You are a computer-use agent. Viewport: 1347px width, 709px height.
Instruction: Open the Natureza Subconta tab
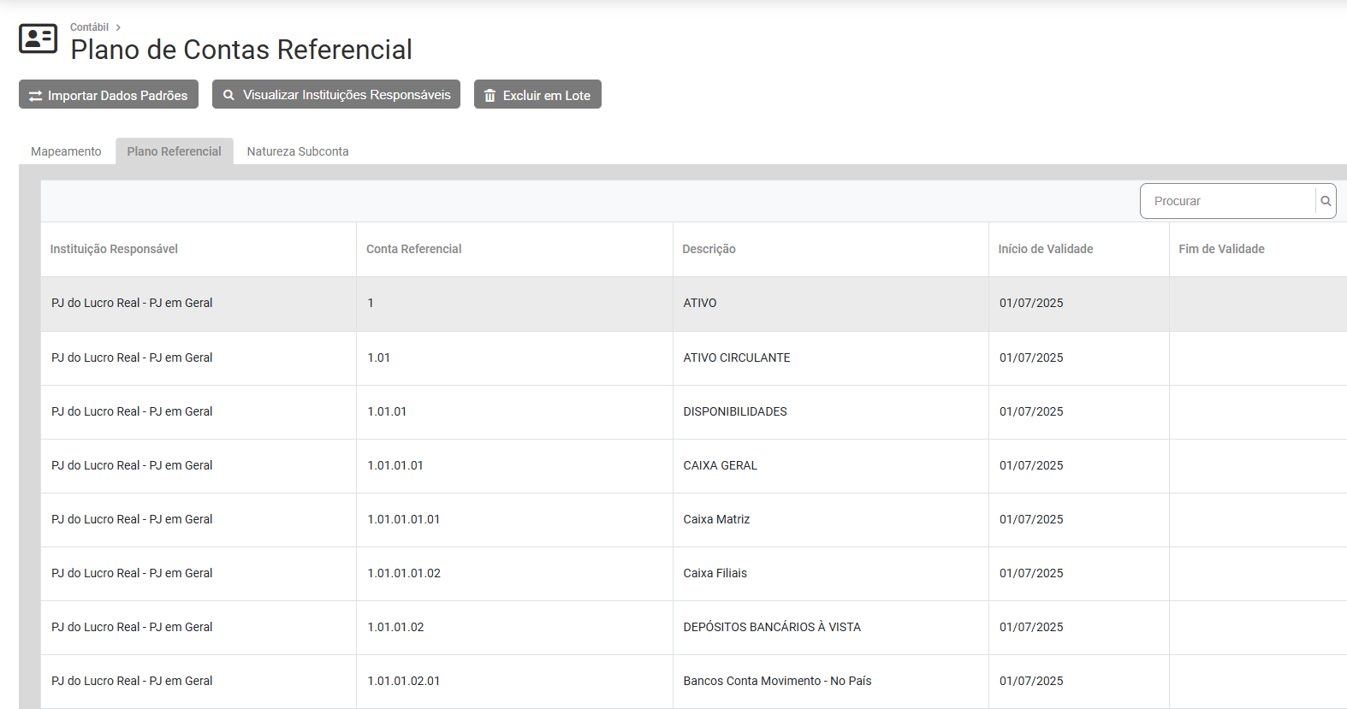point(298,151)
